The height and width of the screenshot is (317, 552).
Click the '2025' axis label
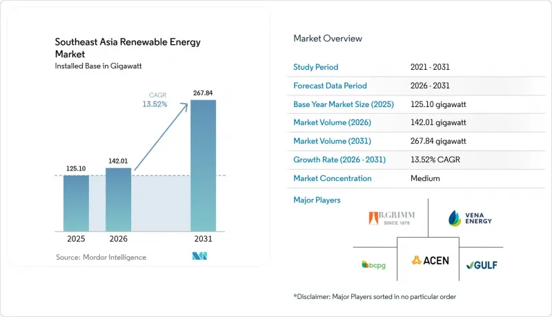tap(76, 239)
